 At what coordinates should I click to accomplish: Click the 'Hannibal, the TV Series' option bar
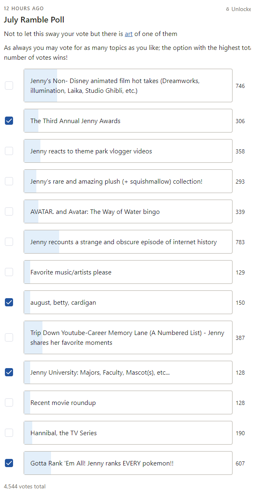(128, 433)
